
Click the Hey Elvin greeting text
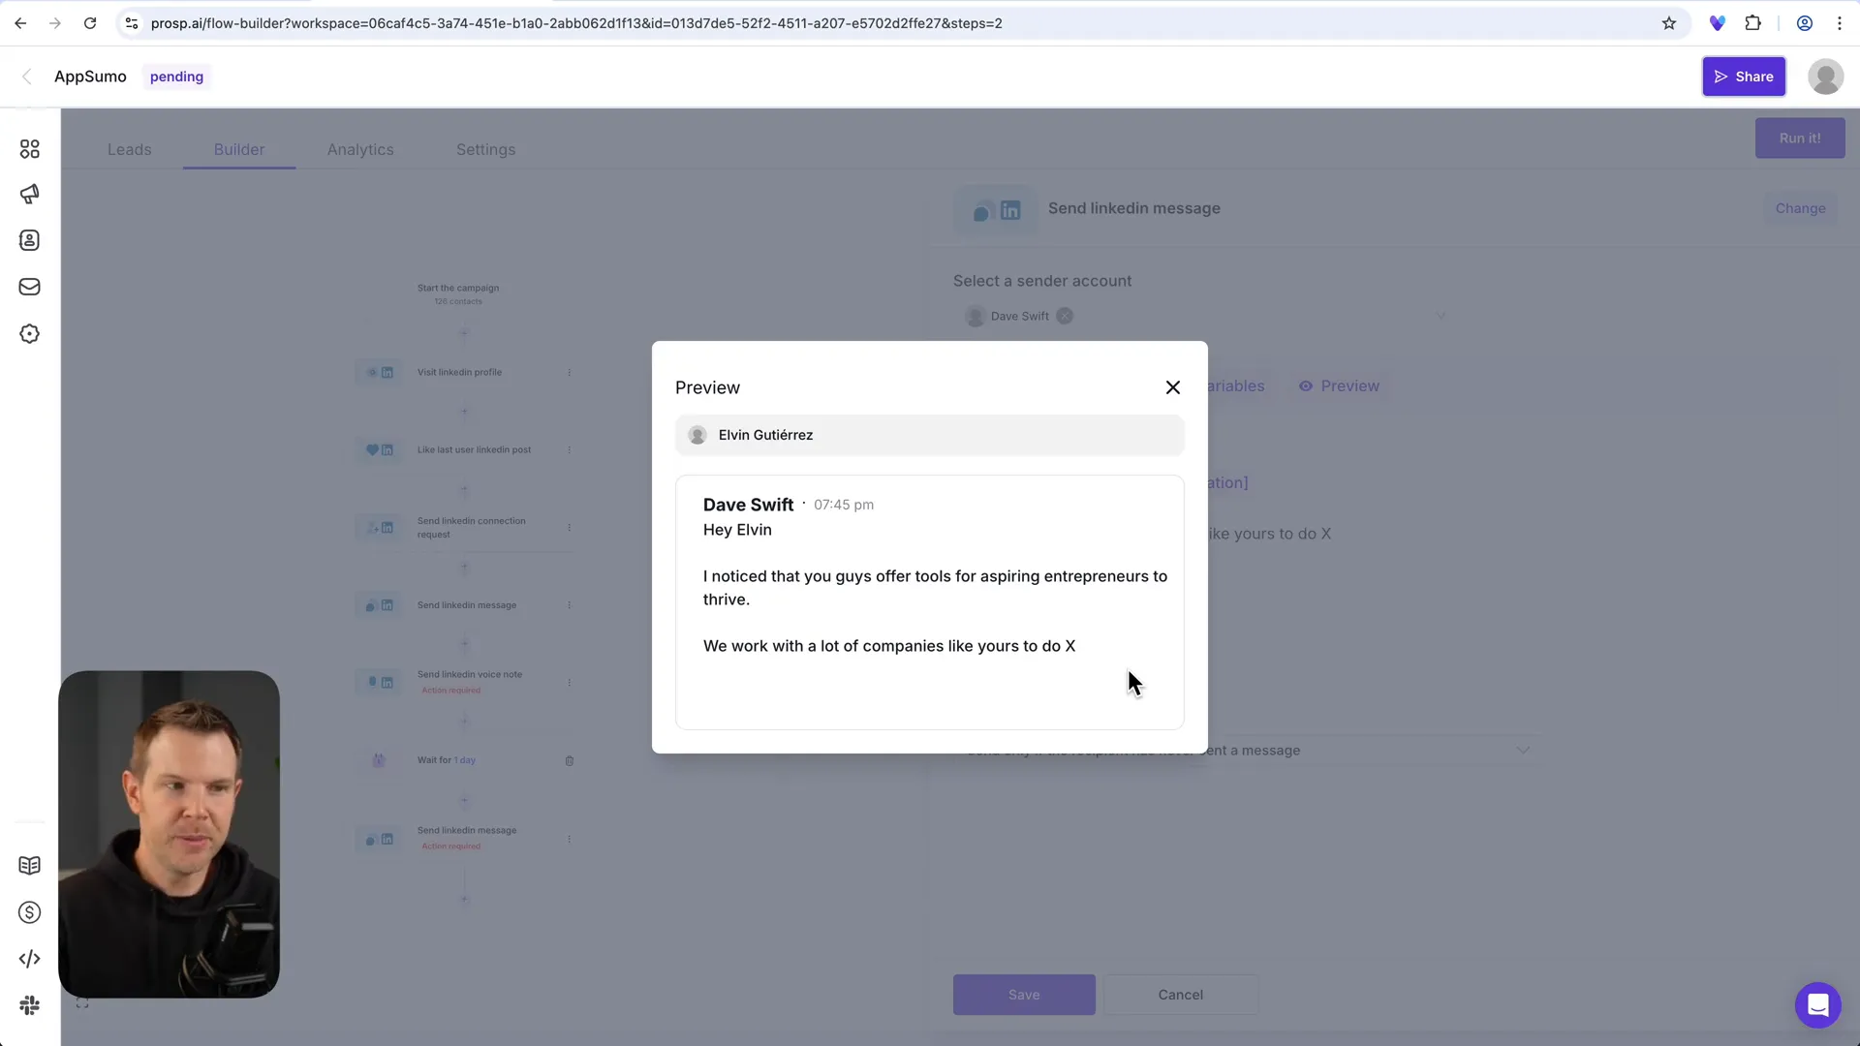pyautogui.click(x=737, y=530)
